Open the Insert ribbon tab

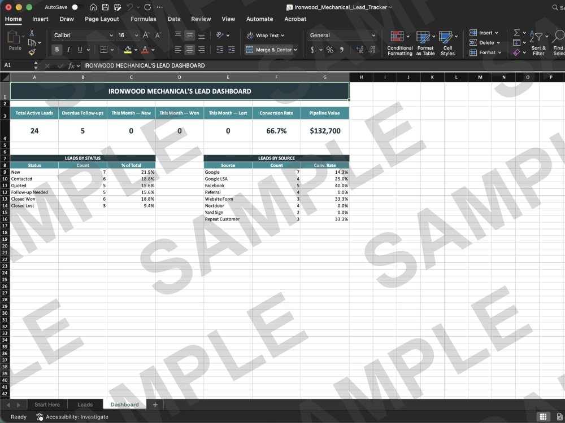[40, 19]
